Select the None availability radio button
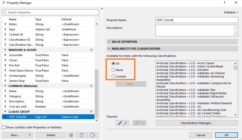 point(114,70)
